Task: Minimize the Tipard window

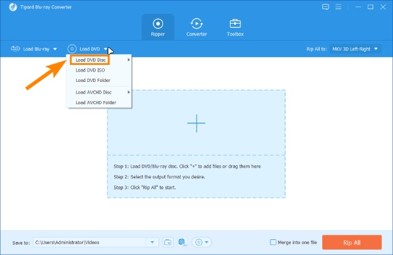Action: 358,7
